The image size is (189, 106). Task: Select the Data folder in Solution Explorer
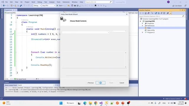click(x=149, y=28)
